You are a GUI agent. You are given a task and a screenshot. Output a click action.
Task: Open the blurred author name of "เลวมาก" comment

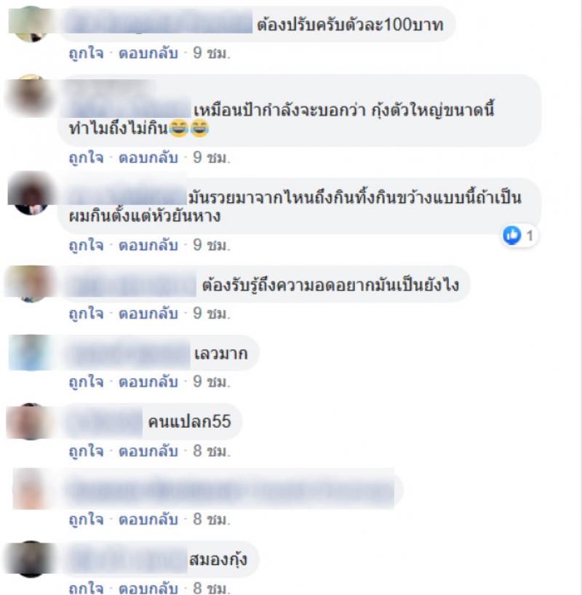[x=128, y=354]
